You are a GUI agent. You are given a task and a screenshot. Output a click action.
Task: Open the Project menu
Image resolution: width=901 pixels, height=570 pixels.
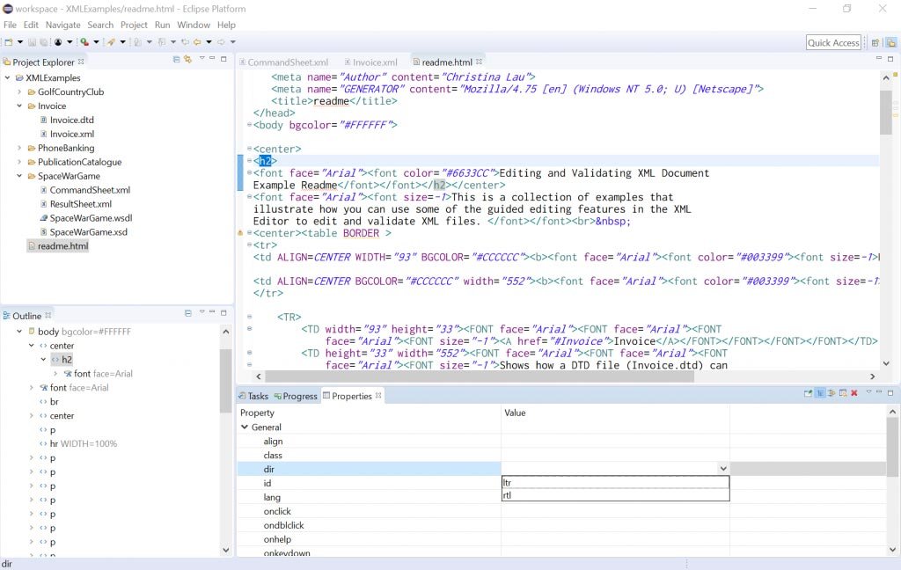[134, 25]
